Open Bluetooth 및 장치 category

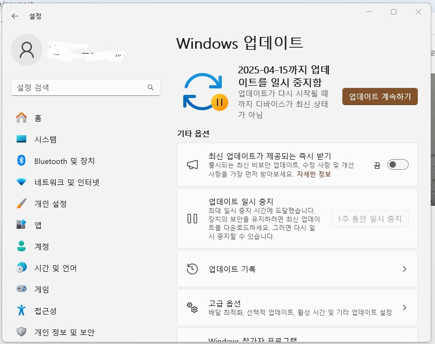(x=65, y=161)
